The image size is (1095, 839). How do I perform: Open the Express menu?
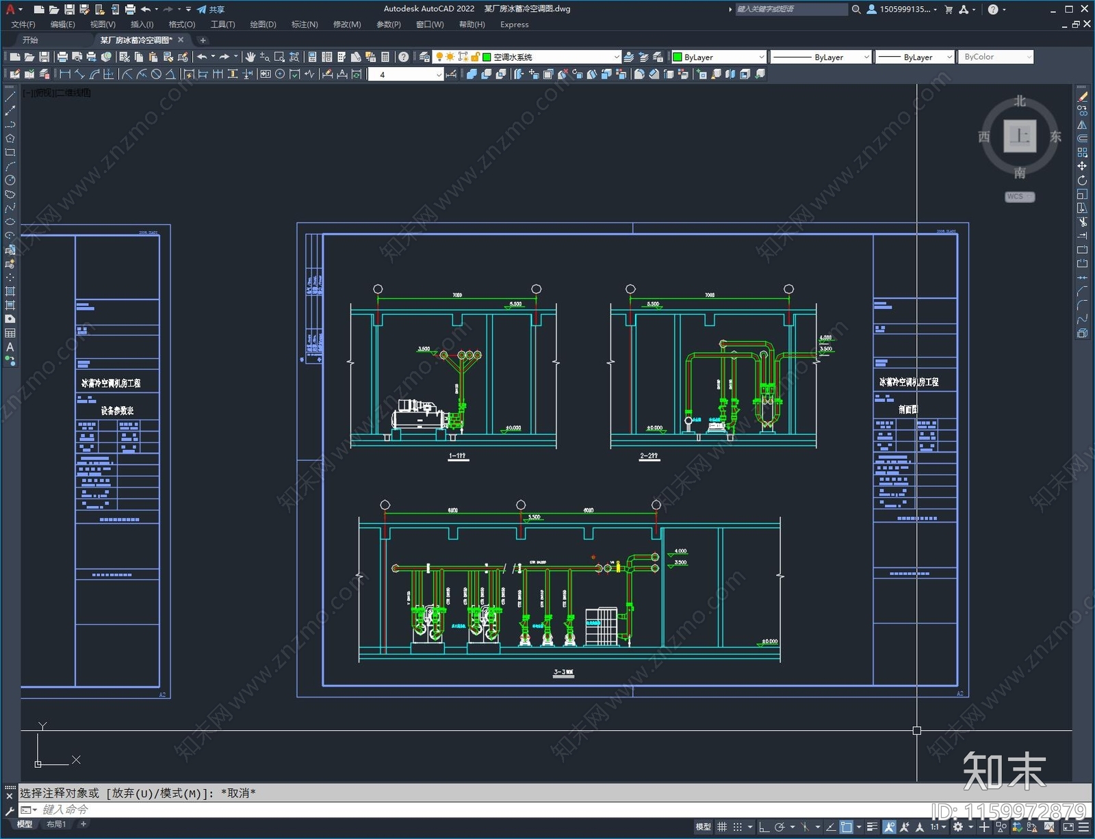514,25
